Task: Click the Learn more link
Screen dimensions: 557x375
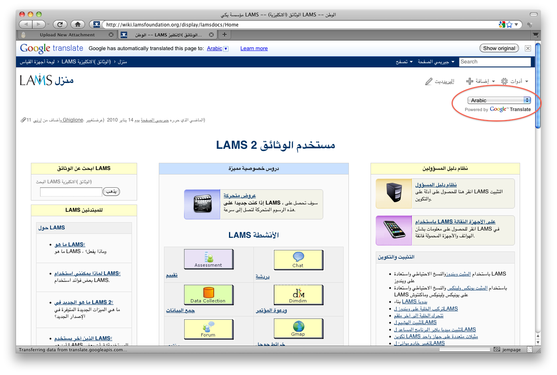Action: [x=254, y=49]
